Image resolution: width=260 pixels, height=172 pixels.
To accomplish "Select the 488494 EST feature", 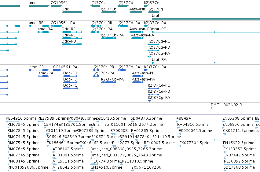I will 177,122.
